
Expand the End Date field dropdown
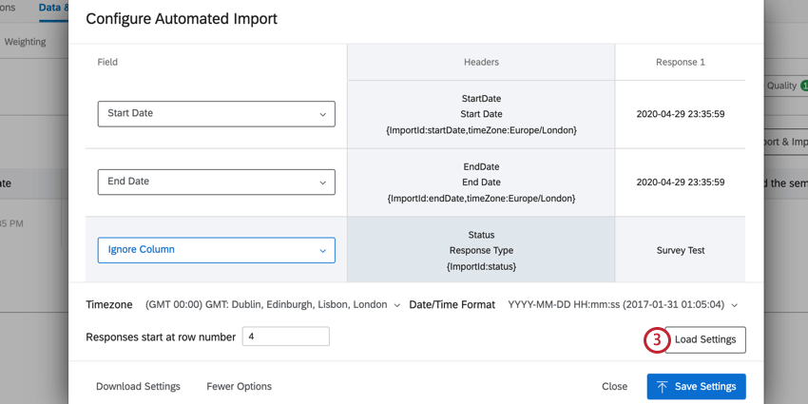coord(216,182)
